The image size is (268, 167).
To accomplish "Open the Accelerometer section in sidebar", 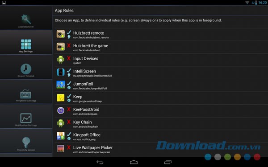I will click(x=26, y=18).
